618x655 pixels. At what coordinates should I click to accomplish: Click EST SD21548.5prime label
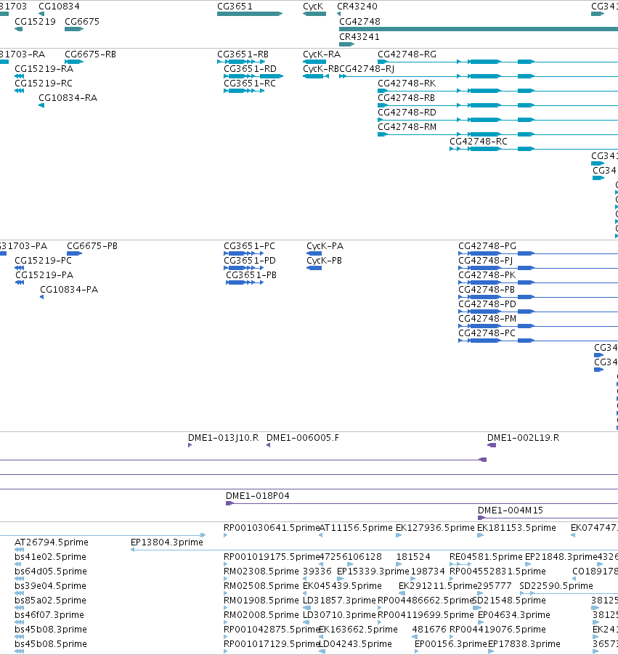(509, 601)
